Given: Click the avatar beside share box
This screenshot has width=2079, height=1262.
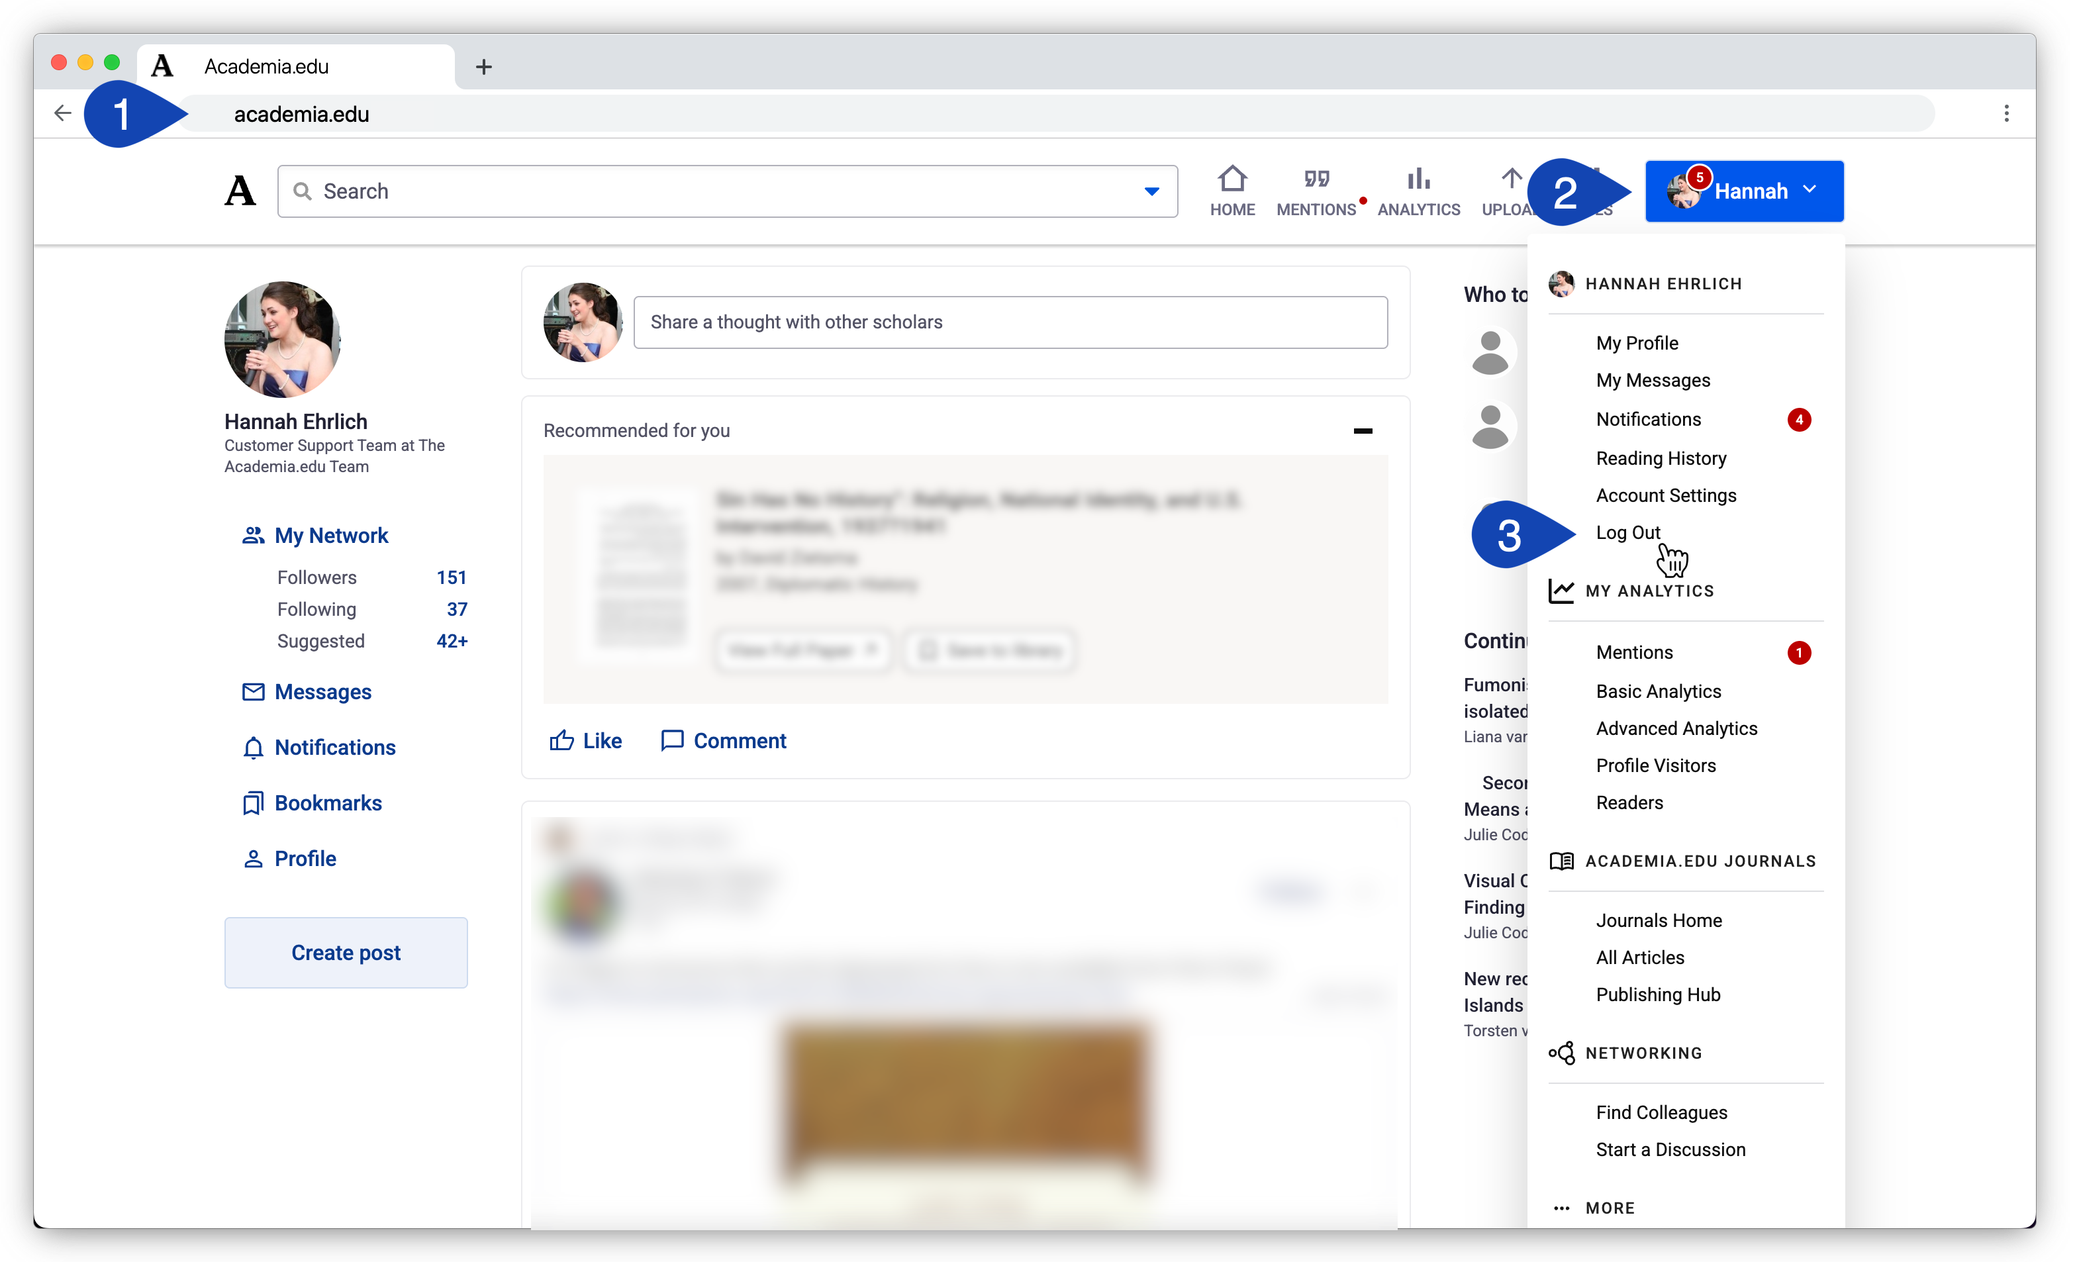Looking at the screenshot, I should 582,322.
